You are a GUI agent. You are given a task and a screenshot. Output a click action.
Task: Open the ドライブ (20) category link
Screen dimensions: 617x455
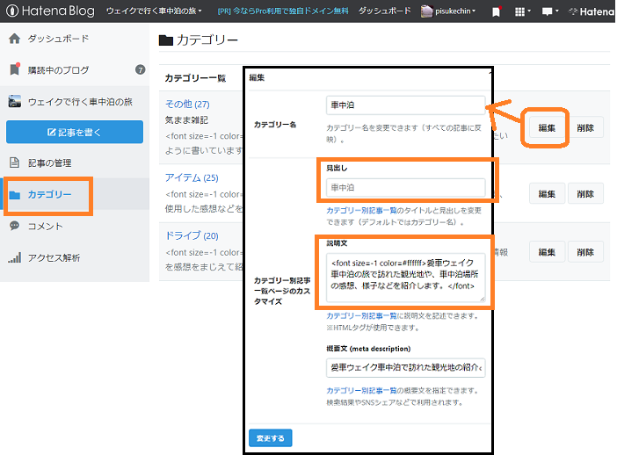[192, 235]
